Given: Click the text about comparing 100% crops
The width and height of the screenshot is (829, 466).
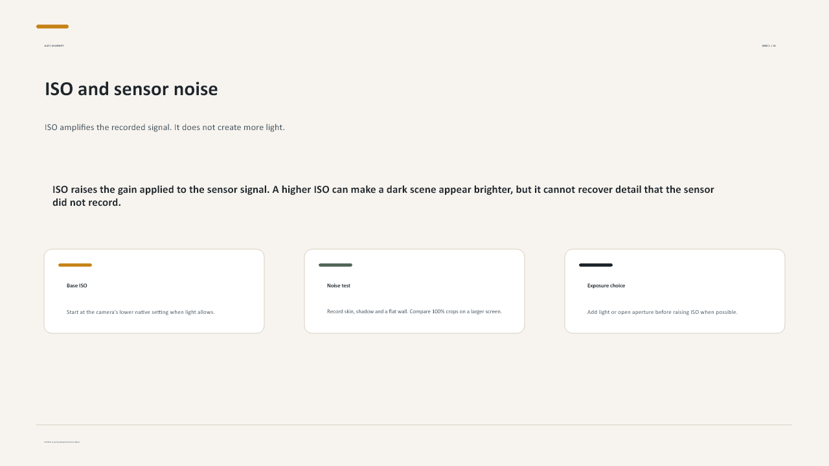Looking at the screenshot, I should [414, 312].
